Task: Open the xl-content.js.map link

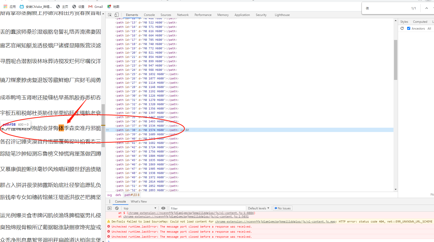Action: click(275, 222)
